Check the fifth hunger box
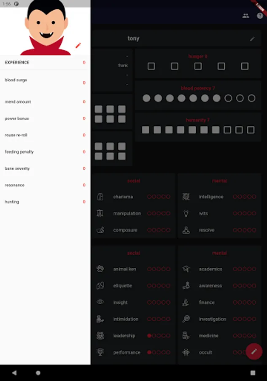The height and width of the screenshot is (381, 267). pos(245,66)
